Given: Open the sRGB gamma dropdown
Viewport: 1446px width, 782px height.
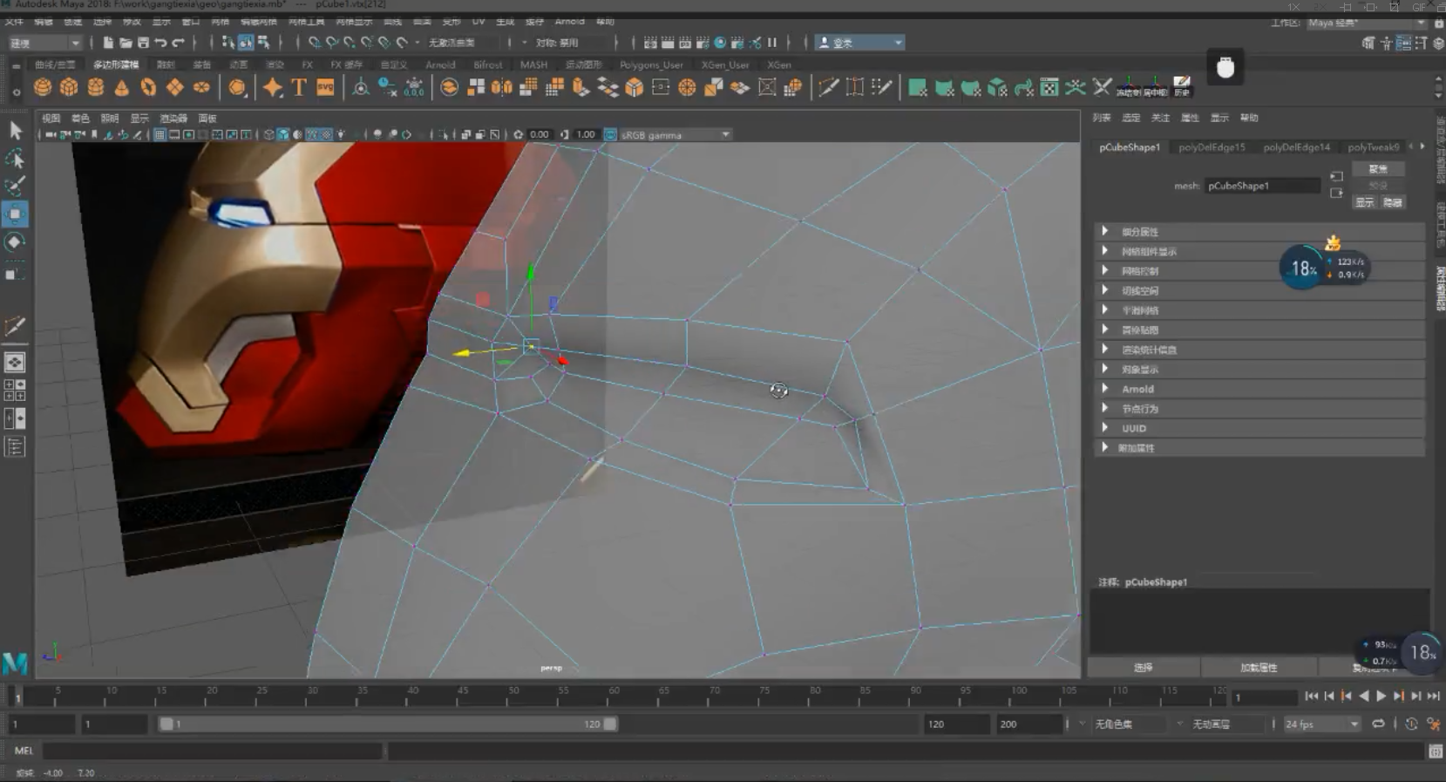Looking at the screenshot, I should coord(675,134).
